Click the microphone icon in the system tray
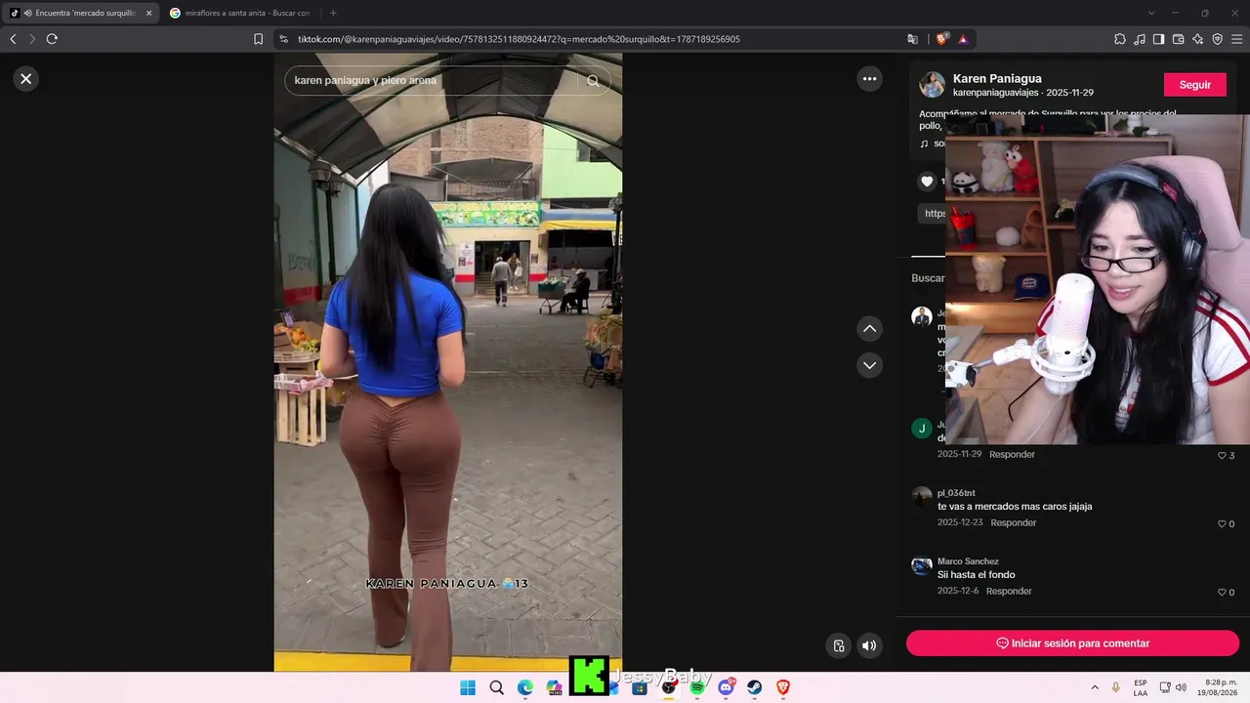Image resolution: width=1250 pixels, height=703 pixels. coord(1116,687)
